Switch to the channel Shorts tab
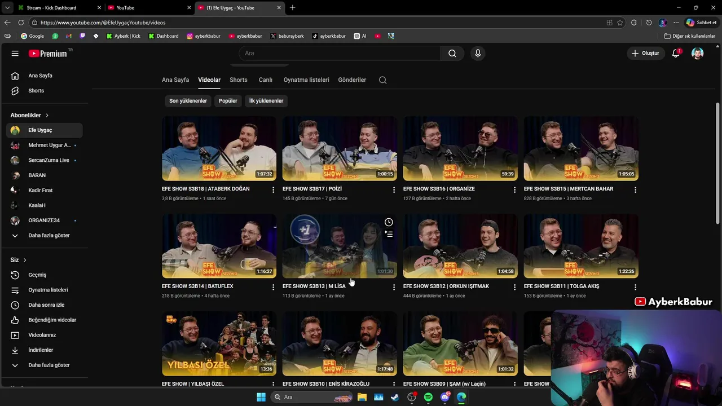Screen dimensions: 722x406 (239, 80)
